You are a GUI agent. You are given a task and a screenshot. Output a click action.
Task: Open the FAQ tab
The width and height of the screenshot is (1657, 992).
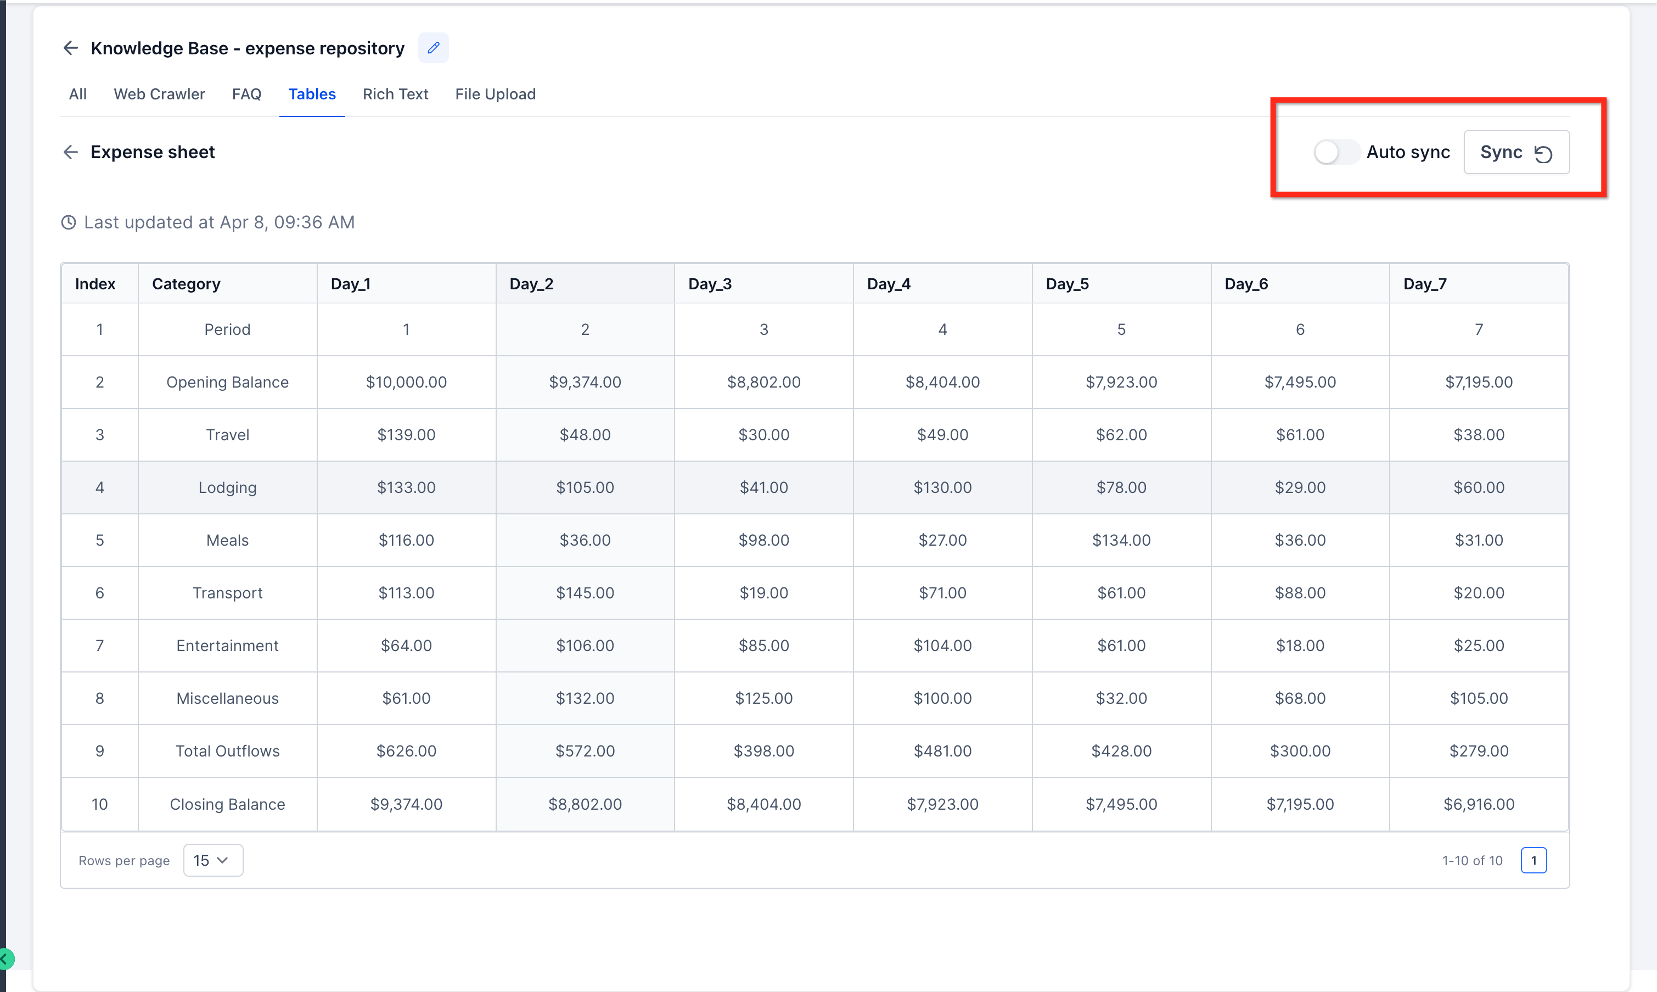click(246, 94)
